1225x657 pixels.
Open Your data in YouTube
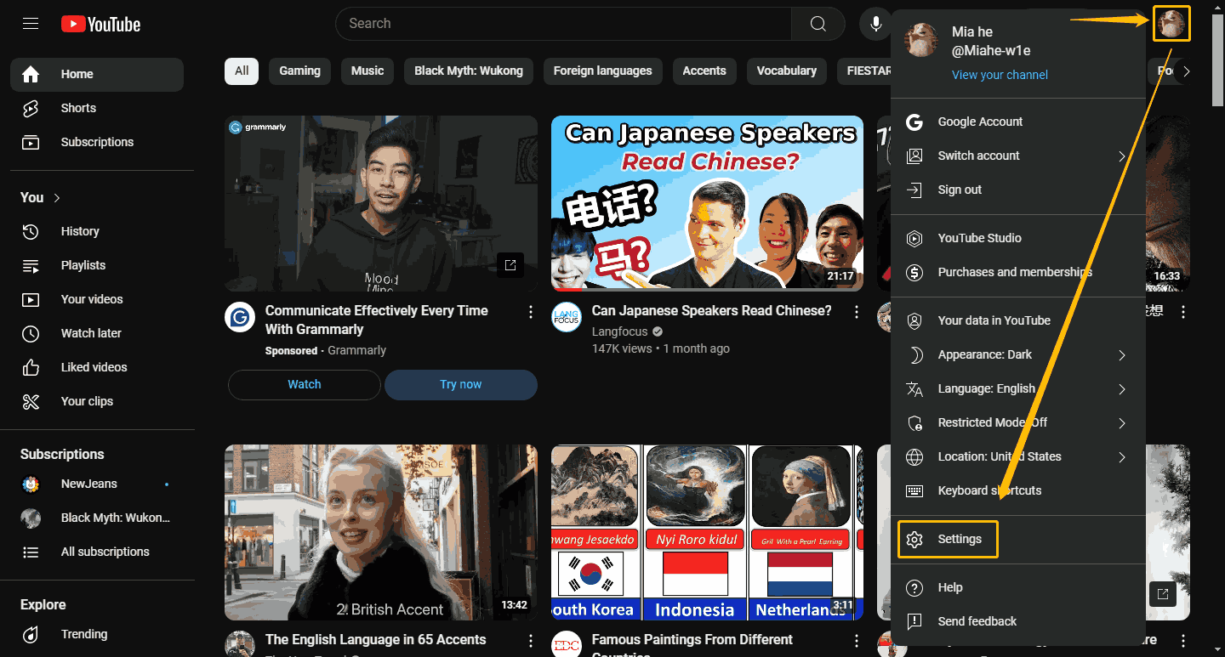(x=1018, y=320)
